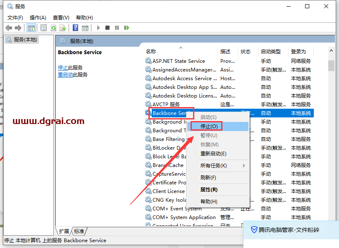Click the Properties toolbar icon
Viewport: 339px width, 248px height.
point(44,28)
